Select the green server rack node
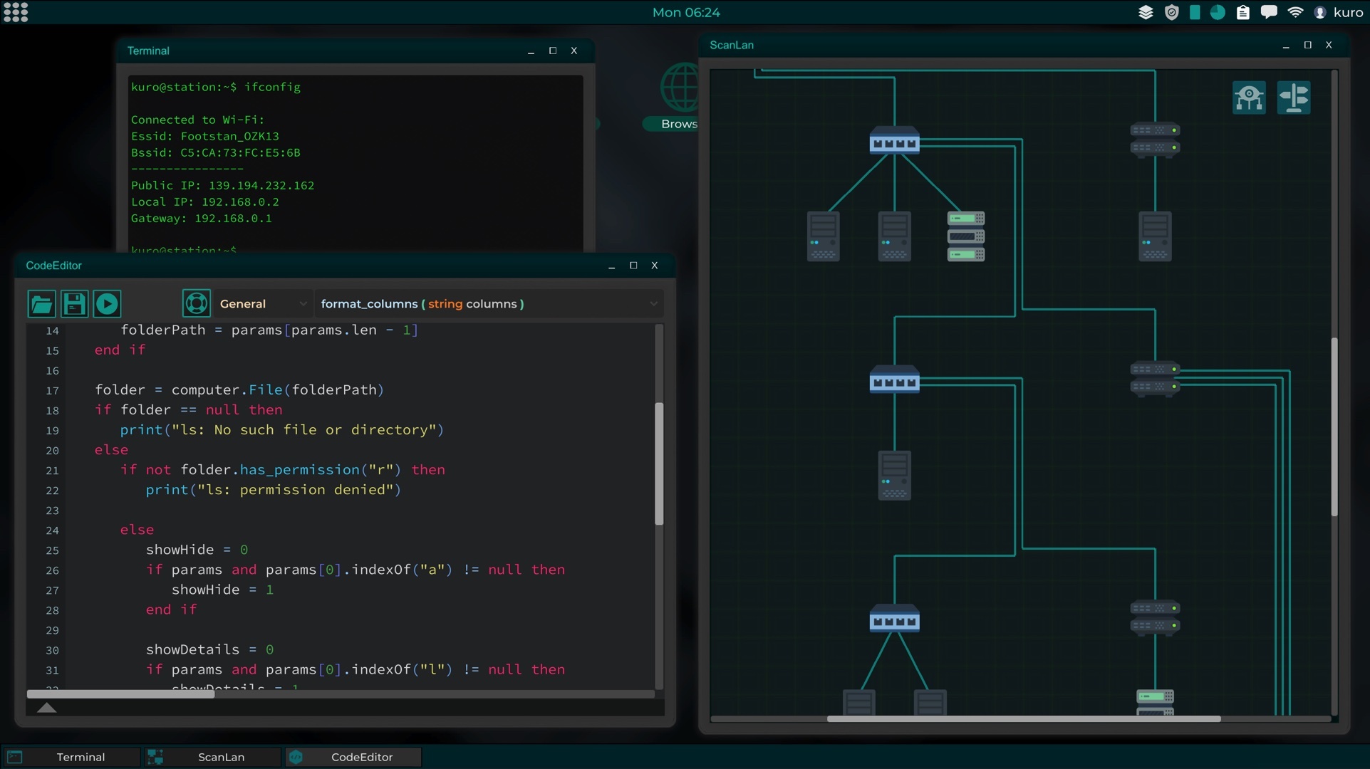This screenshot has width=1370, height=769. pyautogui.click(x=965, y=236)
